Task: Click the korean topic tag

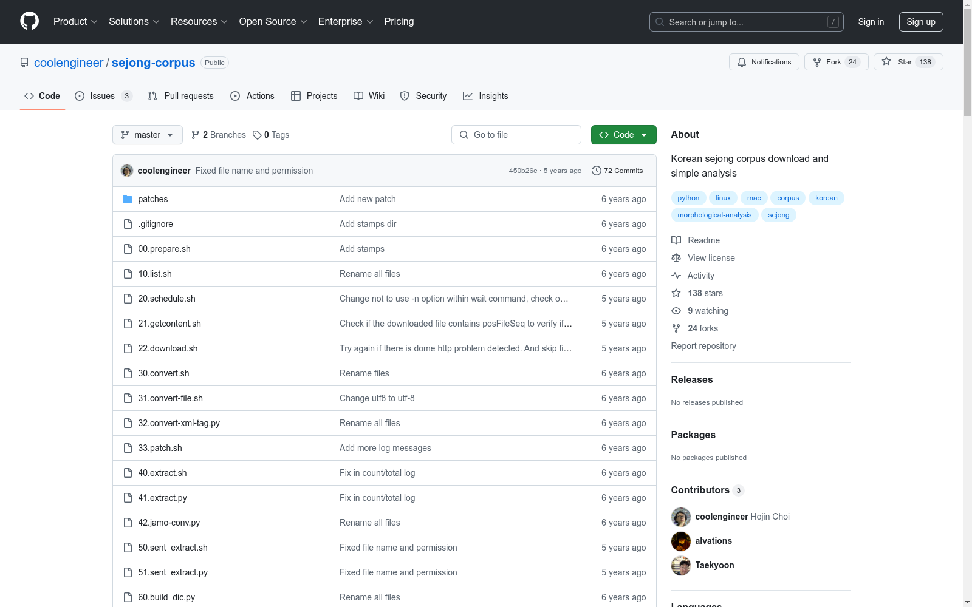Action: click(826, 198)
